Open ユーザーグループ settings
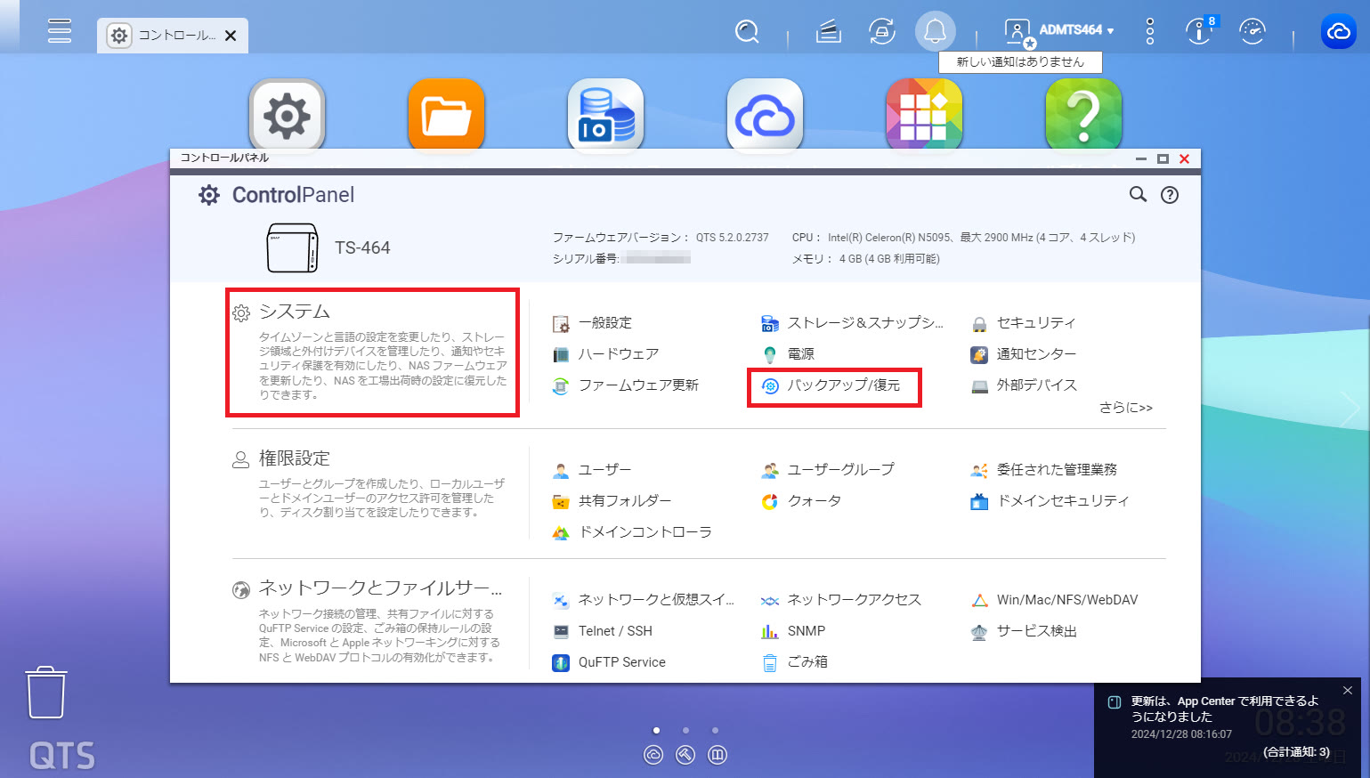1370x778 pixels. 829,470
